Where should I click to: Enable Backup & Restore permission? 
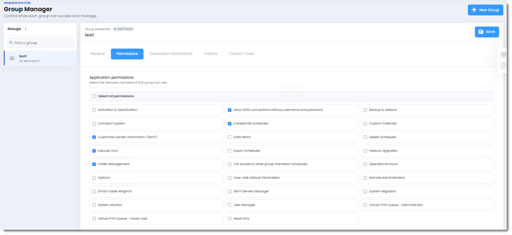(x=365, y=110)
